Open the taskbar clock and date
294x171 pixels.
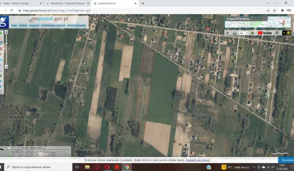point(282,167)
